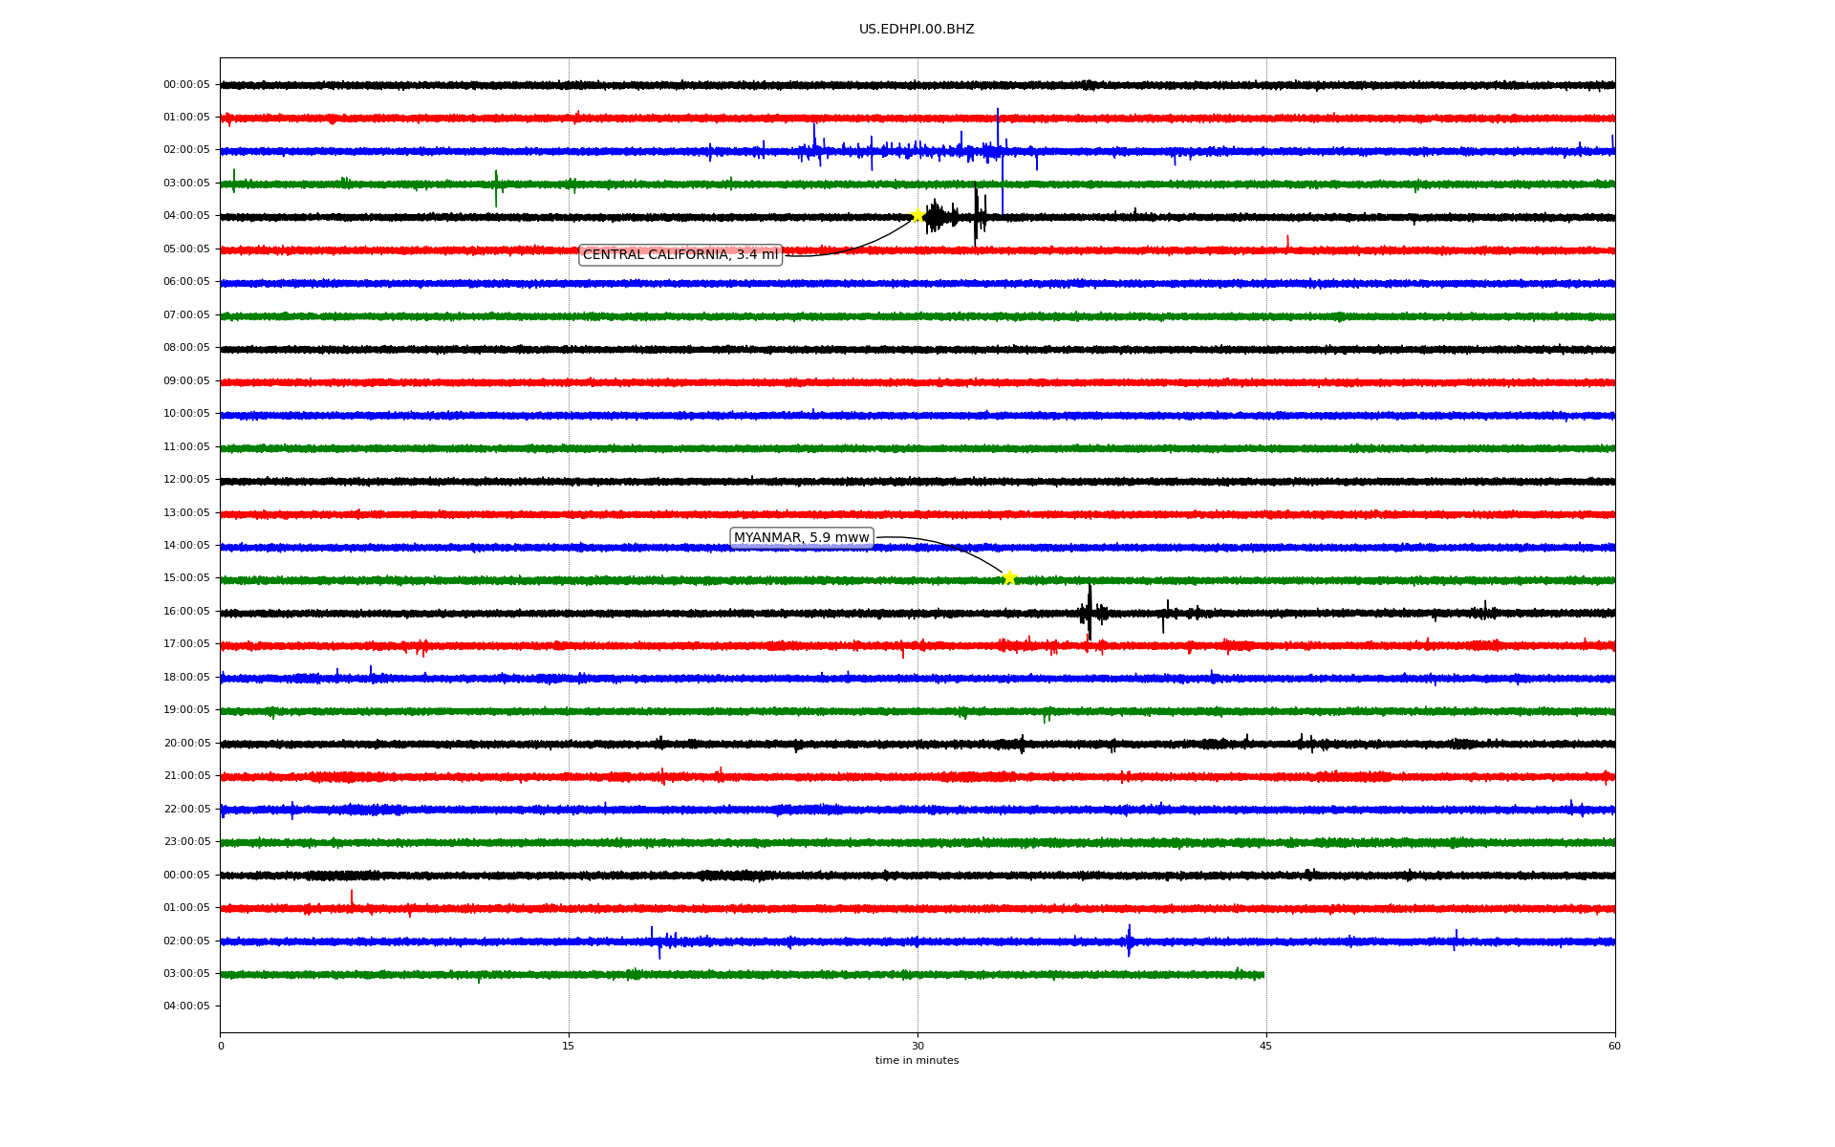Click the CENTRAL CALIFORNIA, 3.4 ml annotation label
Viewport: 1835px width, 1147px height.
pos(680,254)
